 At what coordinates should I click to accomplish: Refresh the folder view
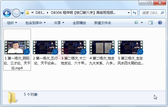click(x=135, y=13)
